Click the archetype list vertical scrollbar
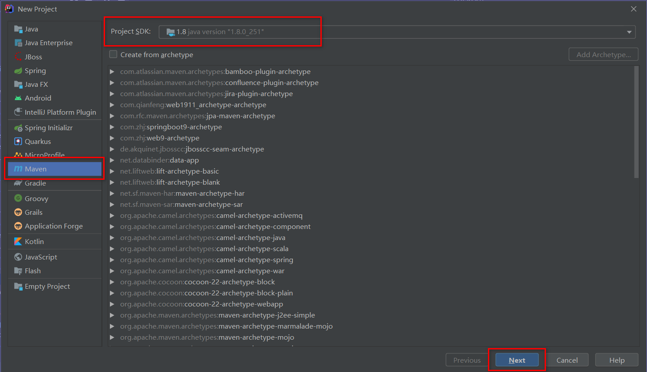Image resolution: width=647 pixels, height=372 pixels. pyautogui.click(x=636, y=122)
